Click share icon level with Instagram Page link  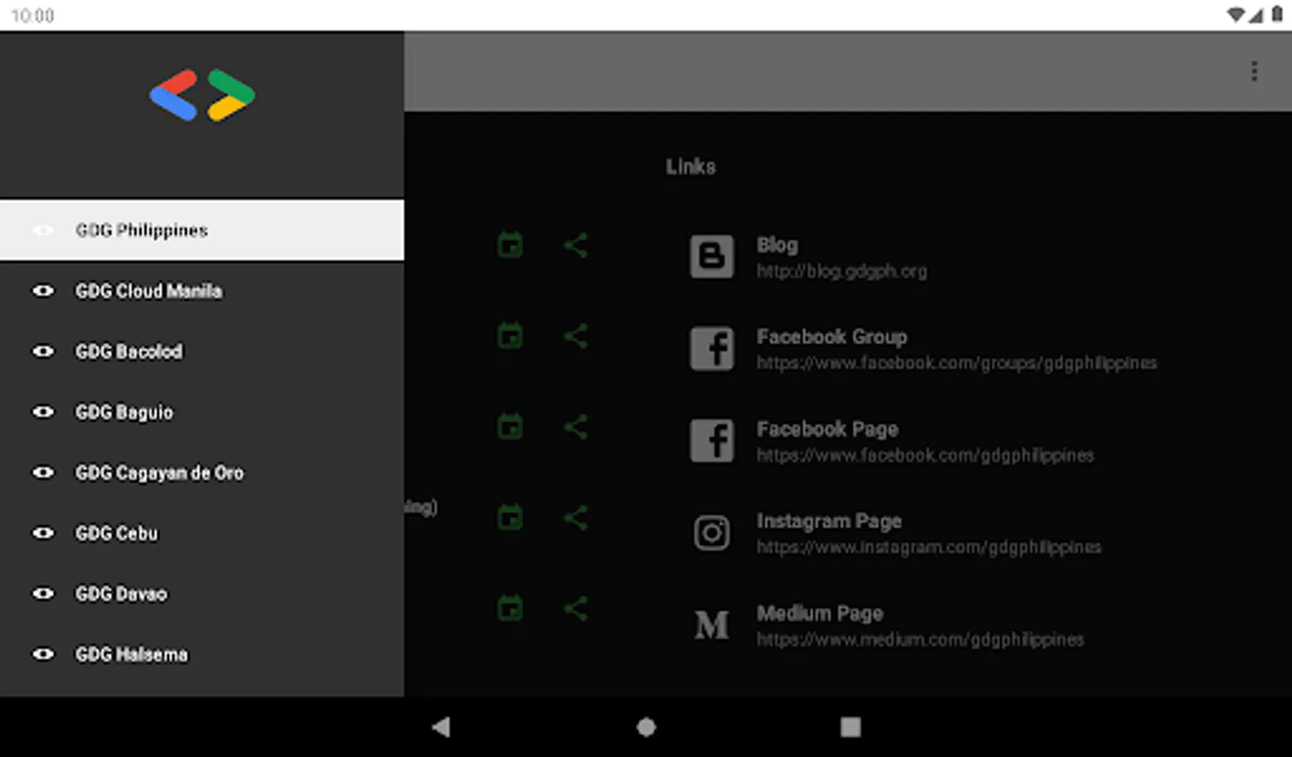click(575, 518)
